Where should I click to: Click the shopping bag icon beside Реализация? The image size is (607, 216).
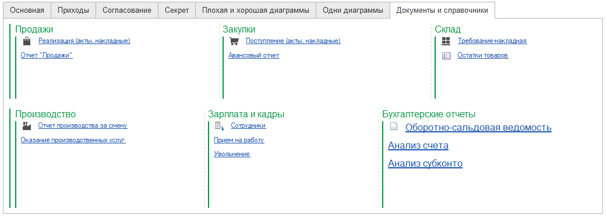coord(26,41)
